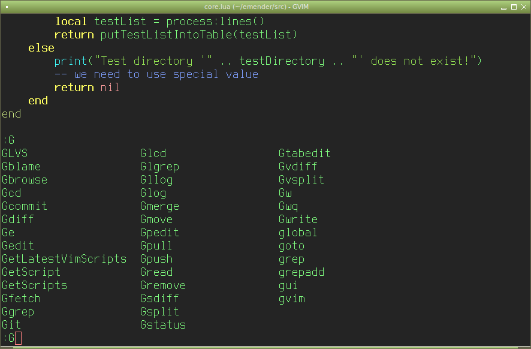Click the Gpush command suggestion
531x349 pixels.
pyautogui.click(x=156, y=259)
